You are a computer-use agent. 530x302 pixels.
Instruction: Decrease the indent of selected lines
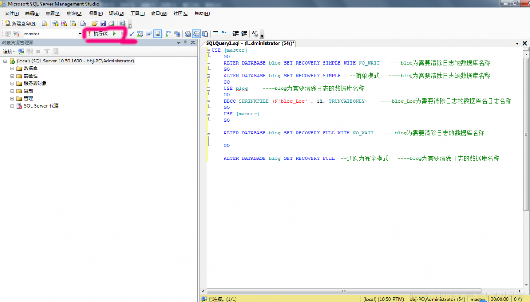pos(236,34)
